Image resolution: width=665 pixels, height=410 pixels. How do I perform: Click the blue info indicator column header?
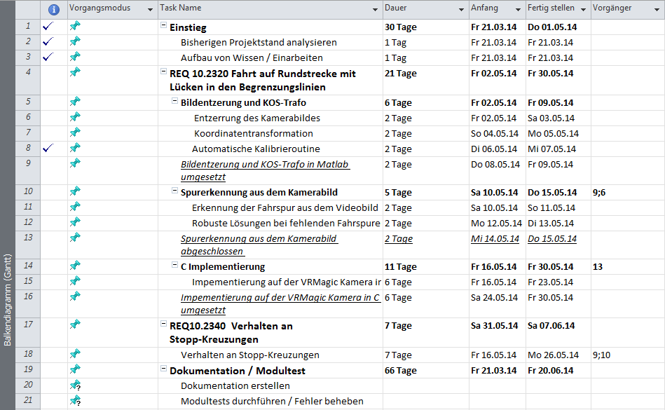(54, 9)
